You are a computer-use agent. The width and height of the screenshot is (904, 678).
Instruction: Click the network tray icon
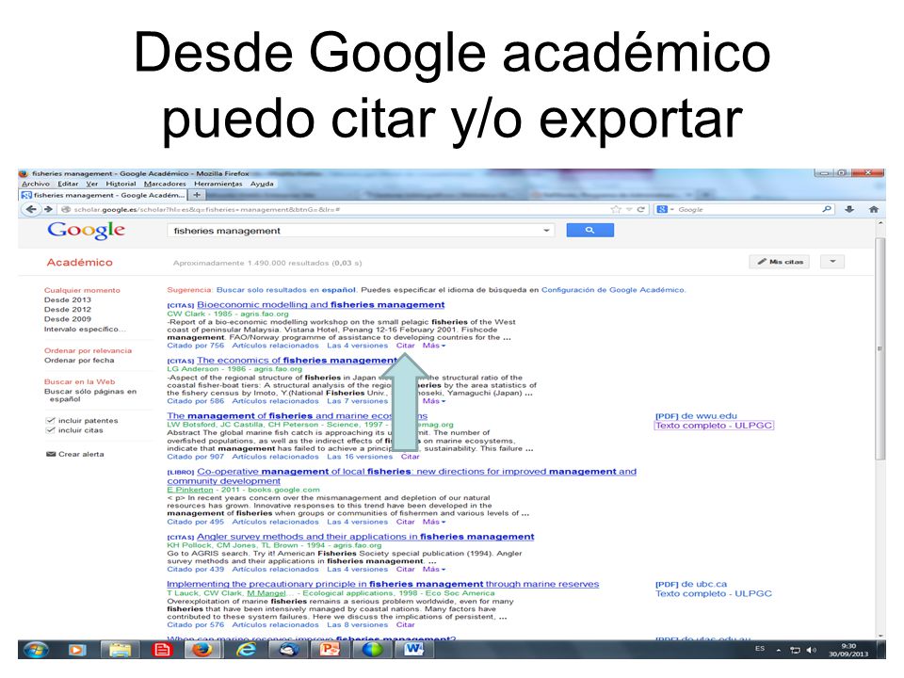795,650
